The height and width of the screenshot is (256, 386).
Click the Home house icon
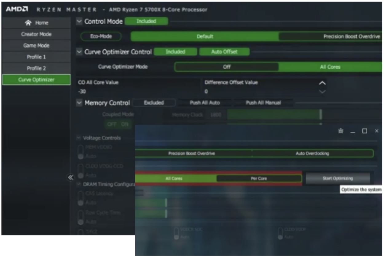pyautogui.click(x=28, y=23)
